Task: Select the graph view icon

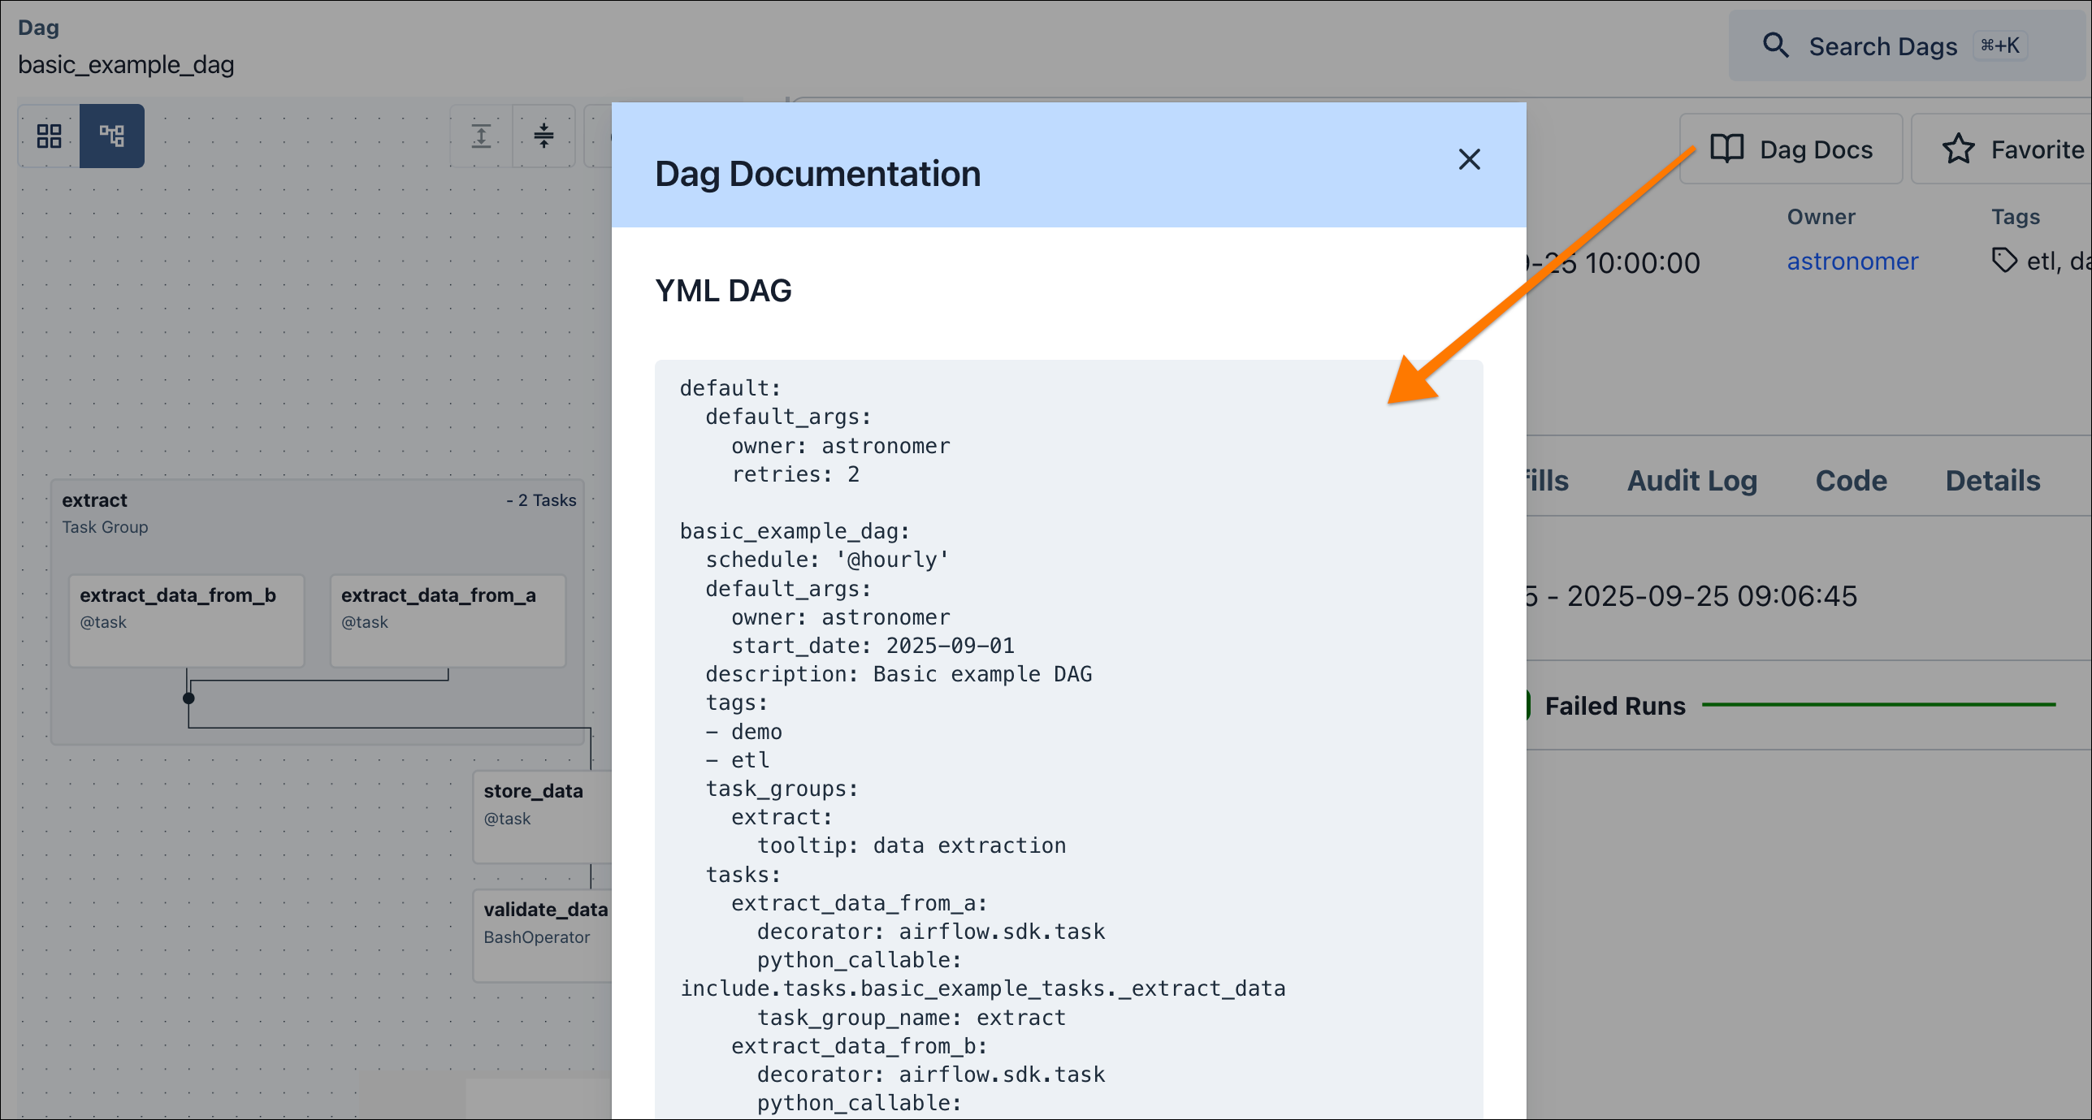Action: [x=112, y=136]
